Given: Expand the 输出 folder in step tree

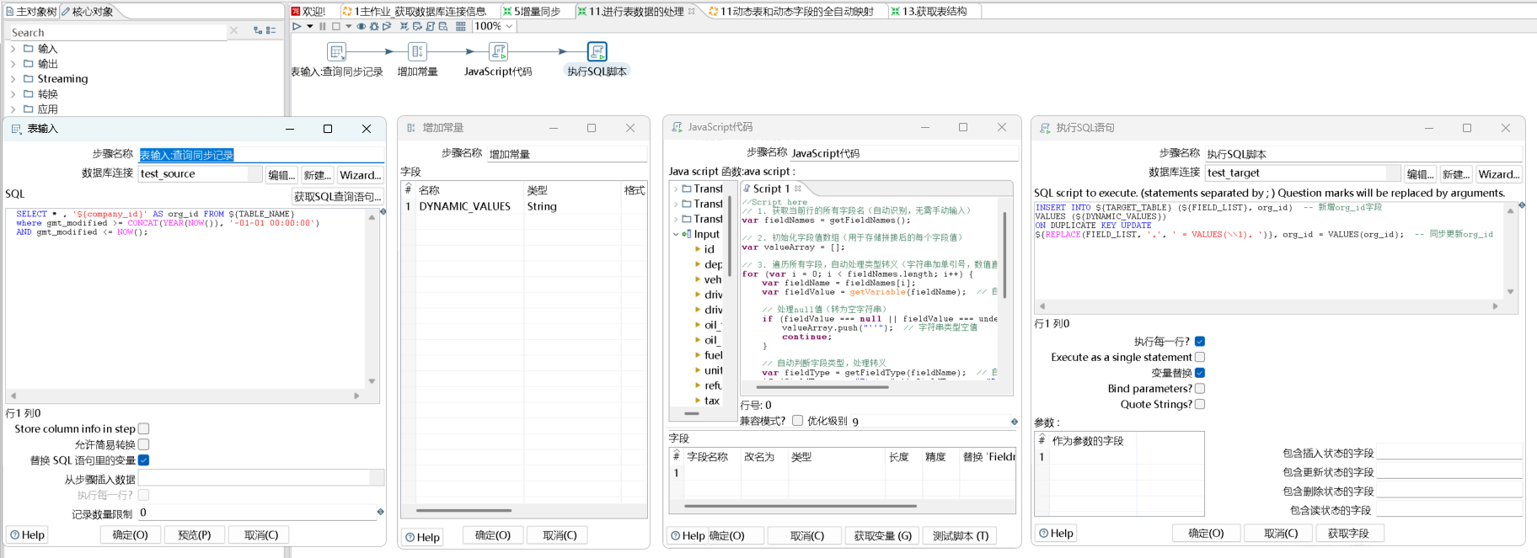Looking at the screenshot, I should pos(13,64).
